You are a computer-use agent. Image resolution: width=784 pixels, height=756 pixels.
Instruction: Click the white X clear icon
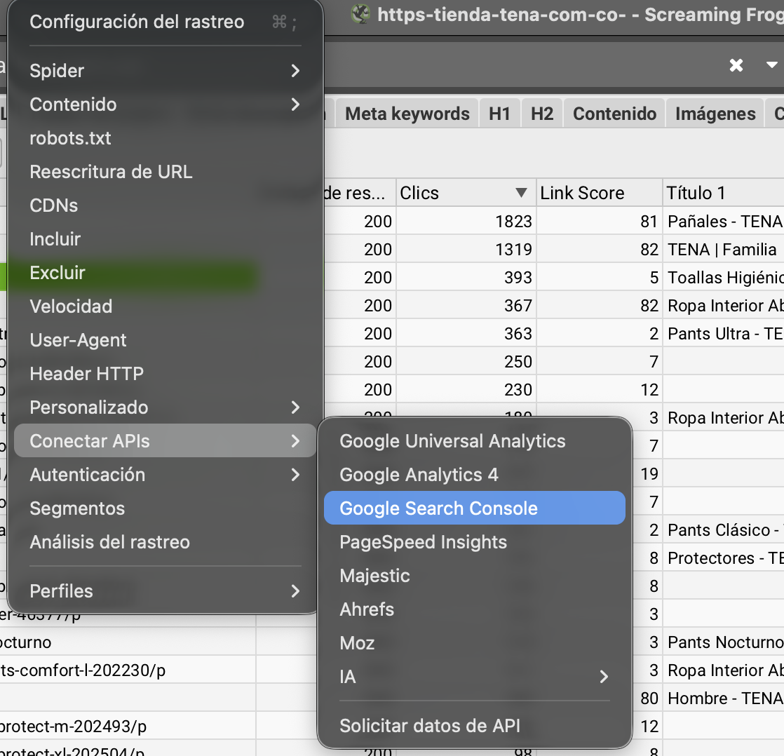click(x=736, y=65)
